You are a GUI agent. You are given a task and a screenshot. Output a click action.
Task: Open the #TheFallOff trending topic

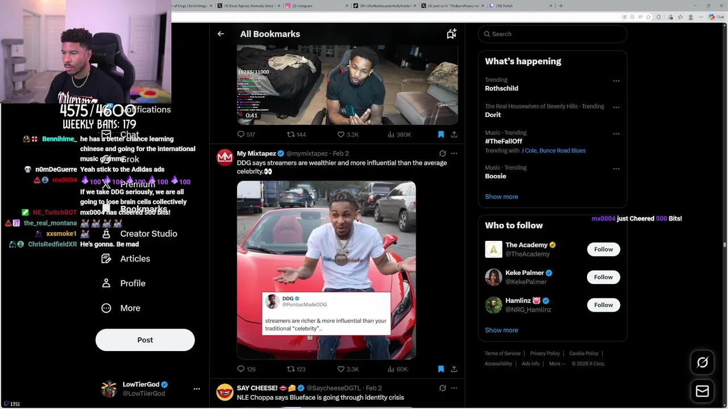(x=503, y=141)
